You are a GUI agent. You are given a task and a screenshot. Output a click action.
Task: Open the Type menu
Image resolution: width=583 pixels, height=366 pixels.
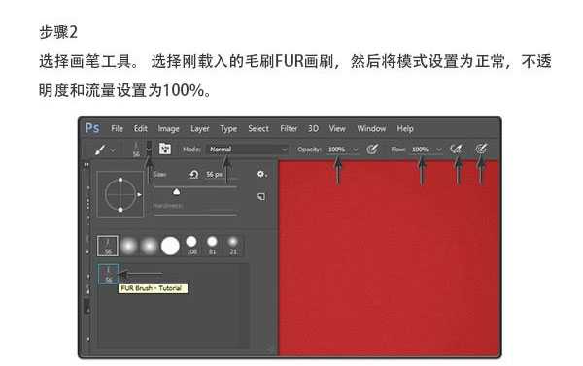click(228, 129)
